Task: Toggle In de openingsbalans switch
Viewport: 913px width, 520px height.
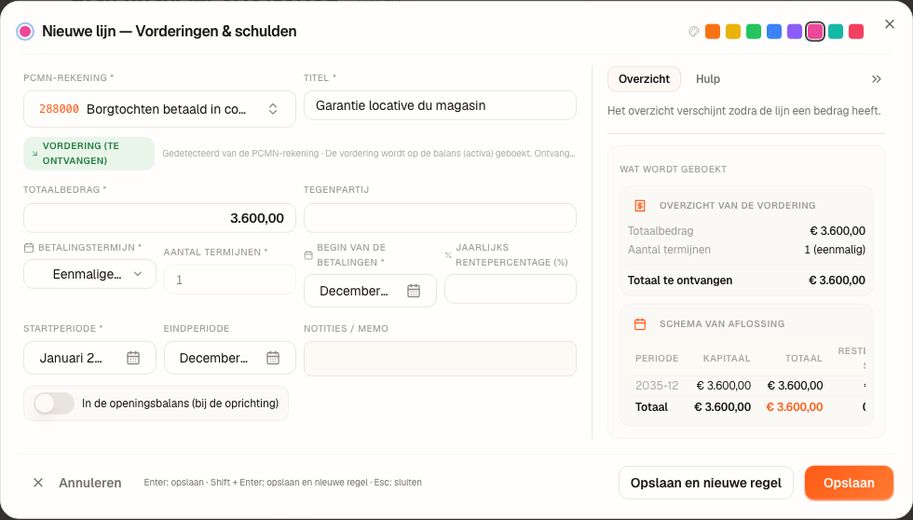Action: [54, 403]
